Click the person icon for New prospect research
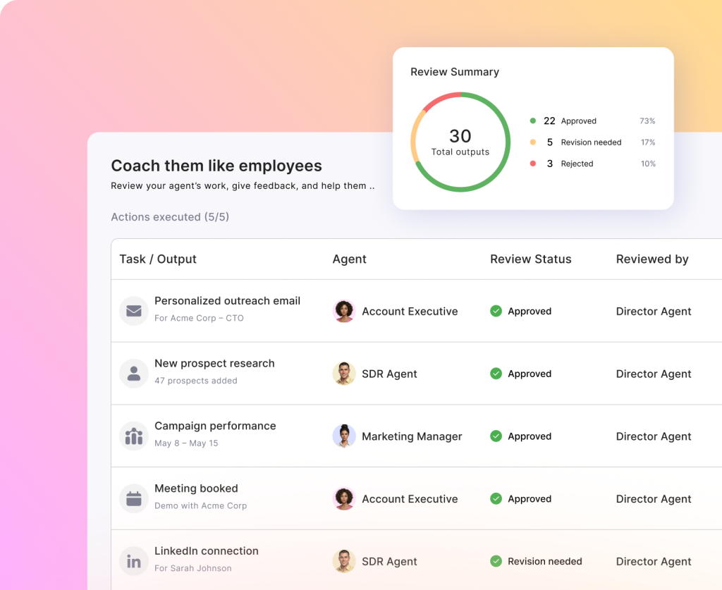 (134, 374)
